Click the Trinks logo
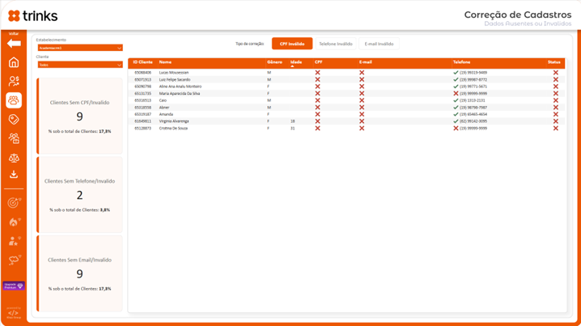This screenshot has height=326, width=581. coord(33,16)
